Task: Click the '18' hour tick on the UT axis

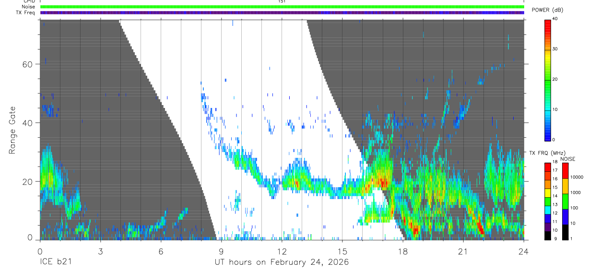Action: coord(402,251)
